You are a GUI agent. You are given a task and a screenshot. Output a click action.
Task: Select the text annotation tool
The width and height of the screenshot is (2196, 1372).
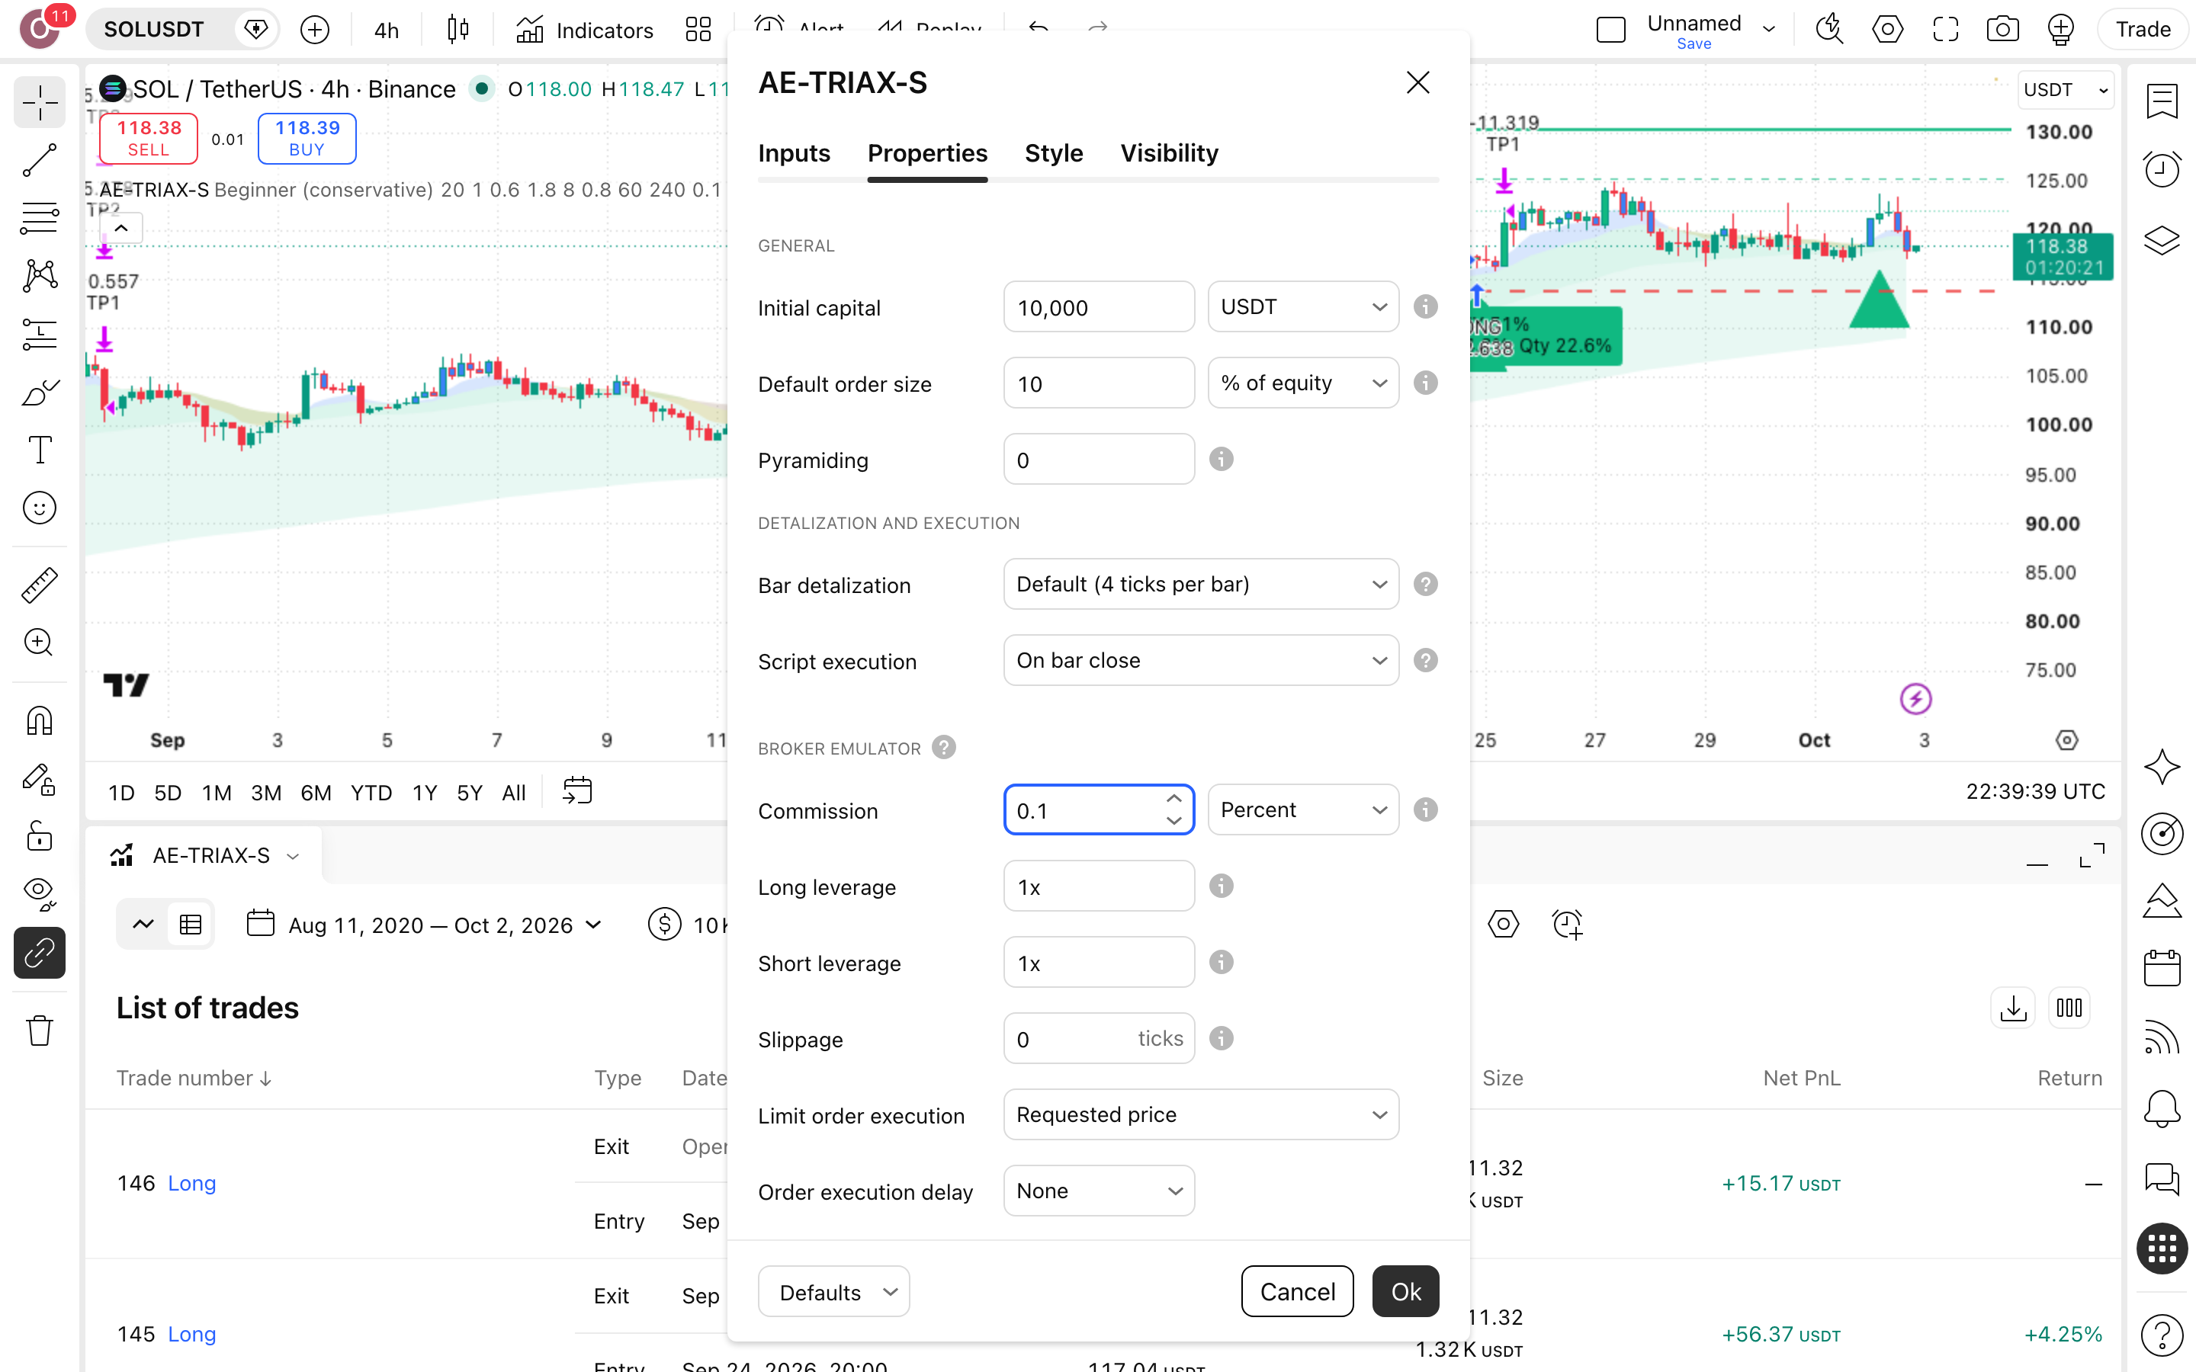coord(39,449)
